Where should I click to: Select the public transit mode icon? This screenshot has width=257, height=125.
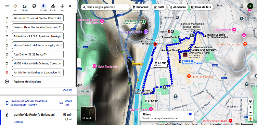34,6
